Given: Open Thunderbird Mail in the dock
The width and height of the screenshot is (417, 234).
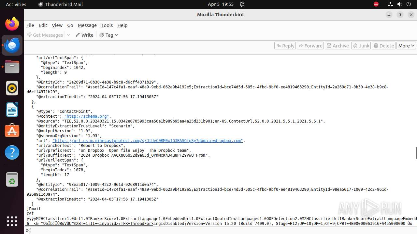Looking at the screenshot, I should pyautogui.click(x=12, y=45).
